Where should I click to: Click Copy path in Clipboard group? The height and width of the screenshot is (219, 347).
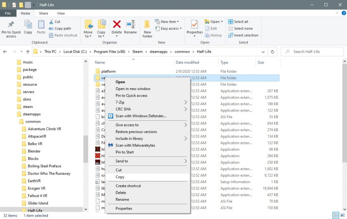pyautogui.click(x=60, y=28)
